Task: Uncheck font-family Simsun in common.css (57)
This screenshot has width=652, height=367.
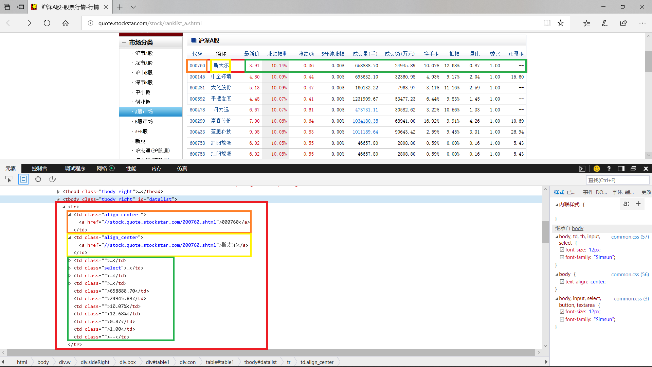Action: pos(562,257)
